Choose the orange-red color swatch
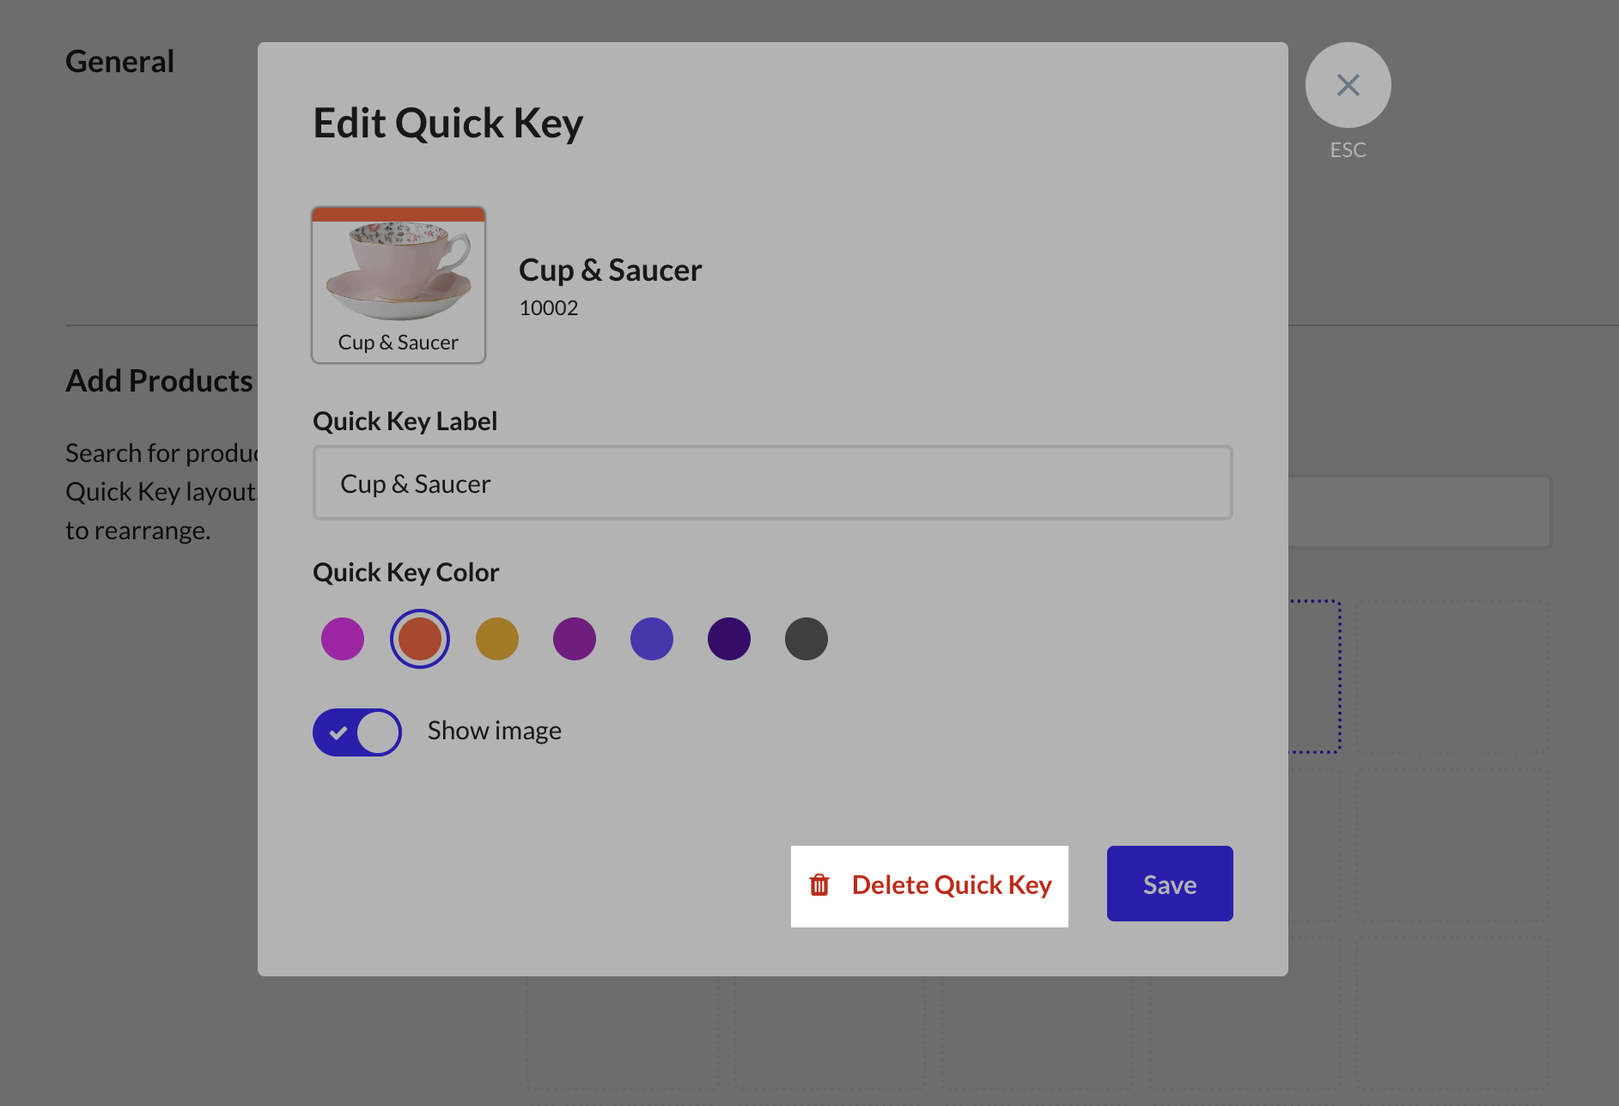This screenshot has width=1619, height=1106. (420, 639)
